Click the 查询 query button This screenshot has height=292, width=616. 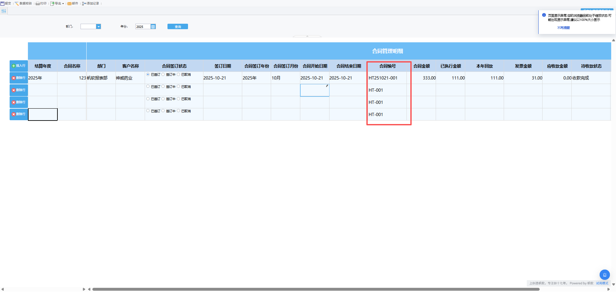coord(177,27)
